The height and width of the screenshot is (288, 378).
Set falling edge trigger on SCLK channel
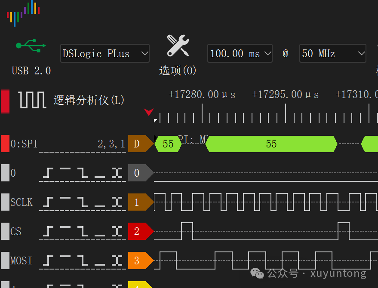(x=83, y=202)
